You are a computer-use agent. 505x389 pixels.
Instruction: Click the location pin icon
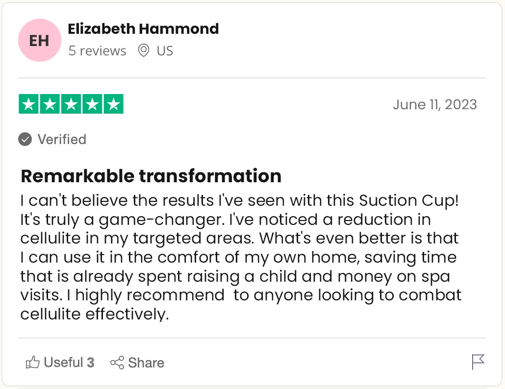pyautogui.click(x=144, y=50)
